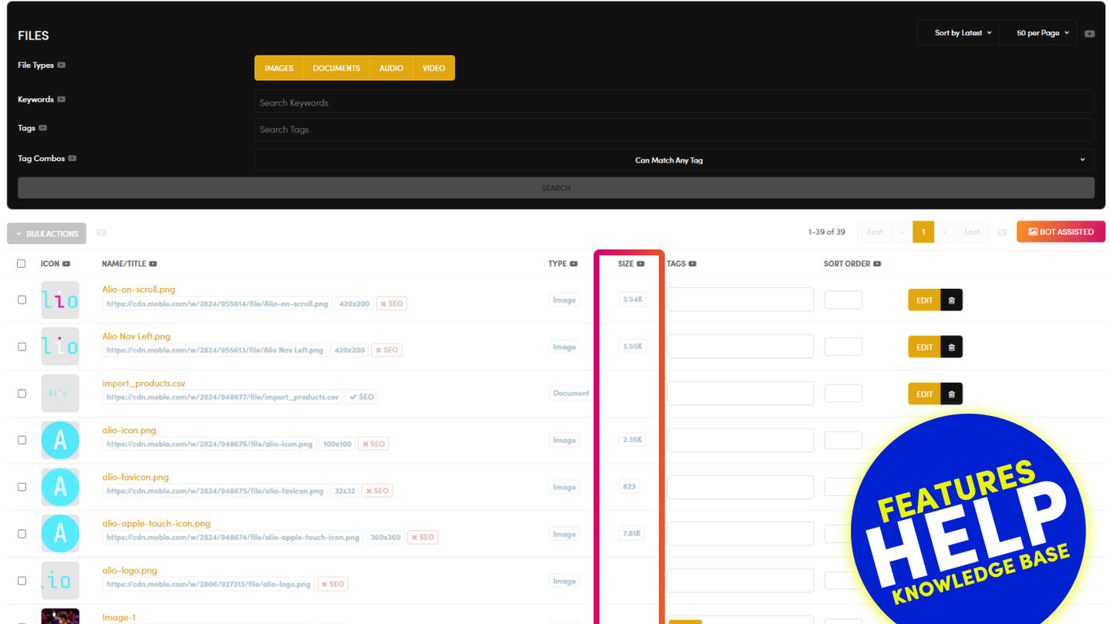Tick the select-all checkbox in table header
This screenshot has height=624, width=1110.
(22, 263)
